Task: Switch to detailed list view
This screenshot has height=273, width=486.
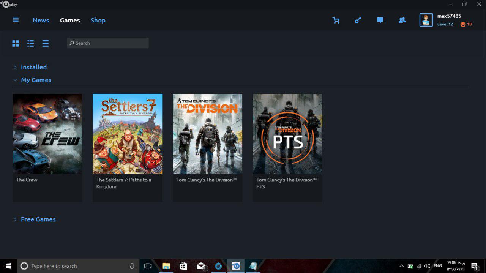Action: [31, 43]
